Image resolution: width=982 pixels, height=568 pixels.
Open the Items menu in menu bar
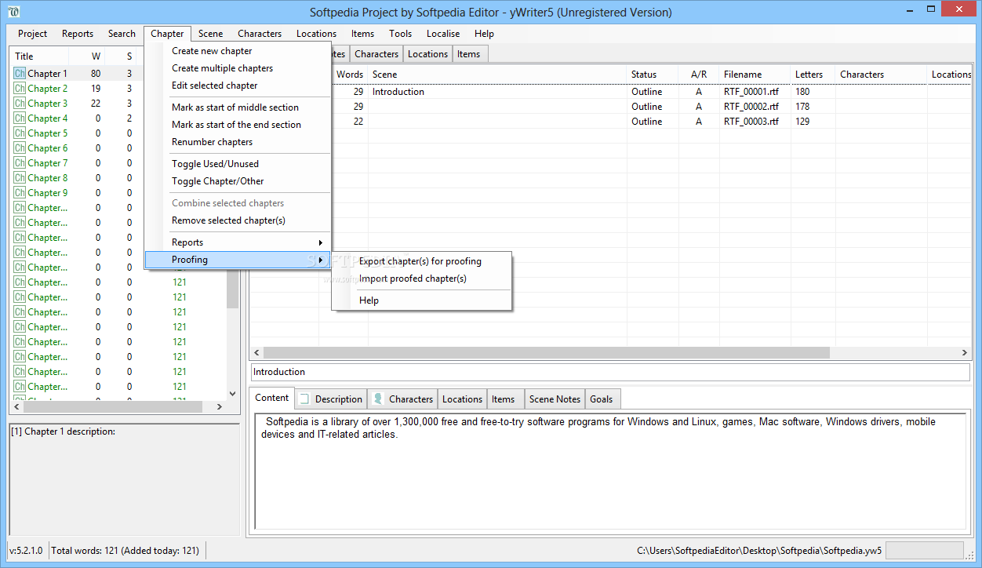[362, 34]
